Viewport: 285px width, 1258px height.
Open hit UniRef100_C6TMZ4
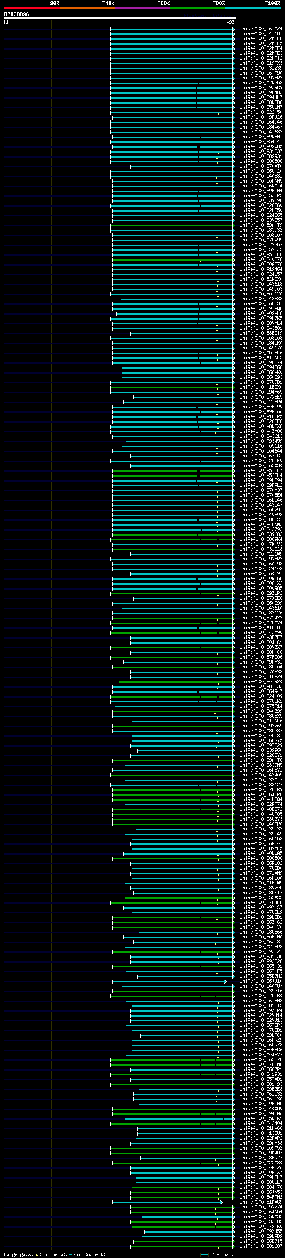click(x=261, y=29)
